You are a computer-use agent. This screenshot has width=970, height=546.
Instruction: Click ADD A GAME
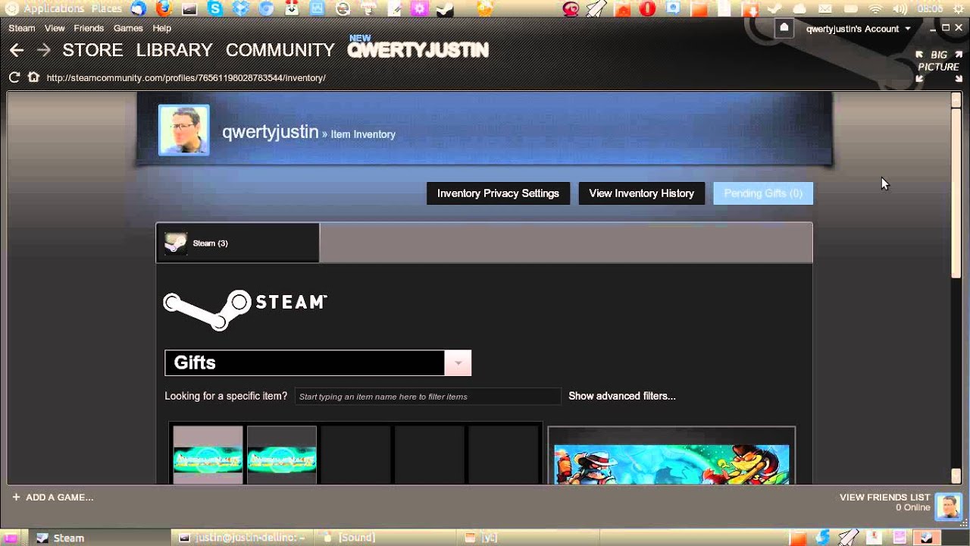coord(60,497)
